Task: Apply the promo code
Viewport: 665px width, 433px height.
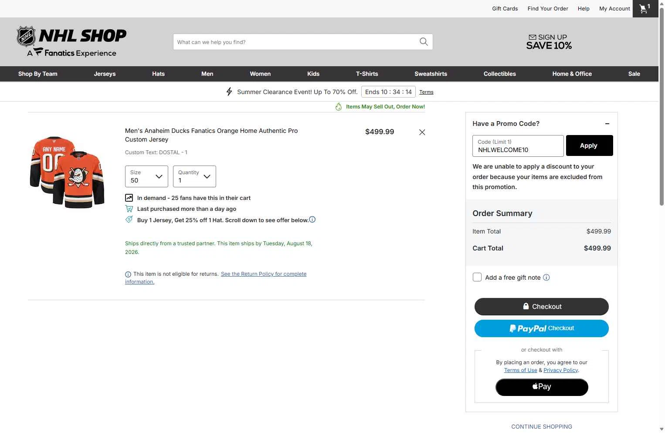Action: [589, 145]
